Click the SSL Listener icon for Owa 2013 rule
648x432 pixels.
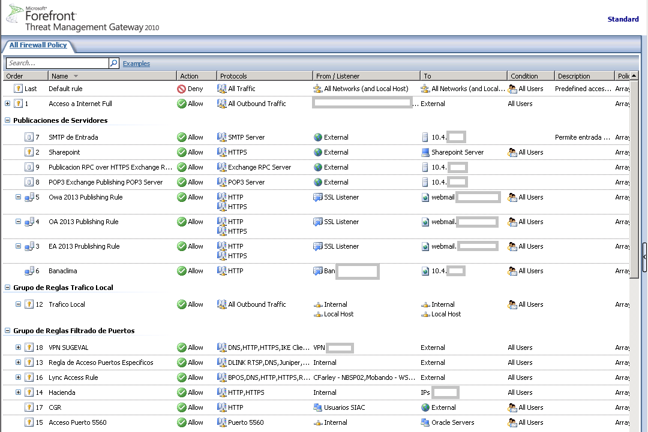point(318,197)
